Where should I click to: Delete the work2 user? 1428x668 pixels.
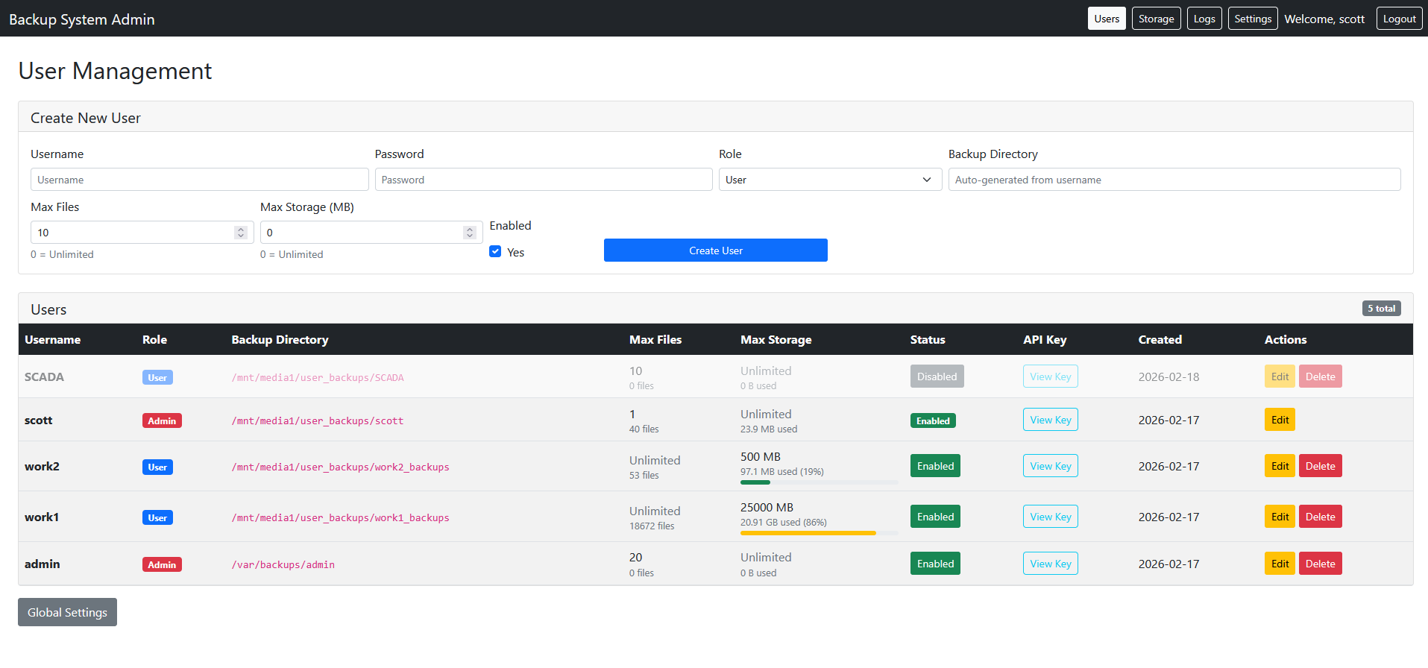click(1321, 466)
